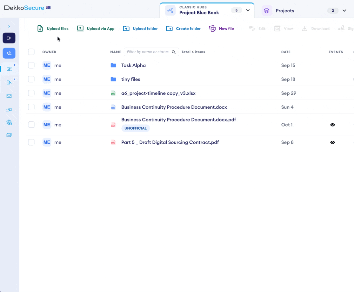
Task: Check the Business Continuity docx.pdf row checkbox
Action: coord(31,125)
